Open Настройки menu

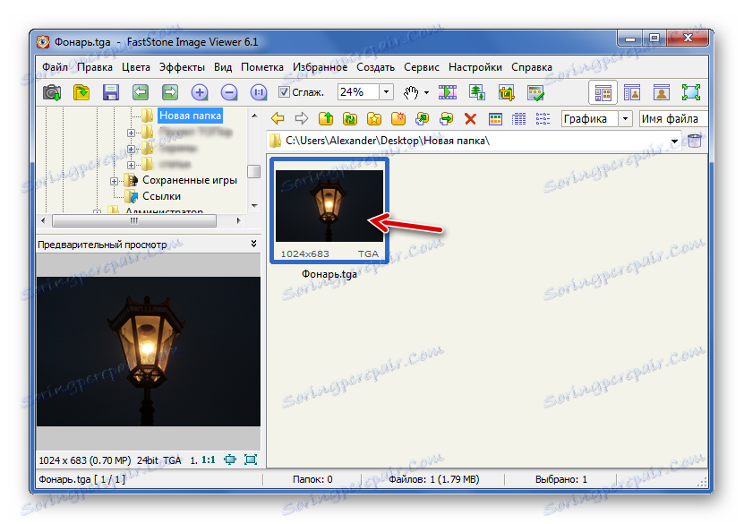point(475,67)
